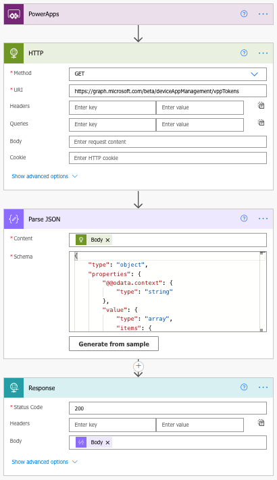
Task: Remove the Body token from Response Body
Action: tap(107, 442)
